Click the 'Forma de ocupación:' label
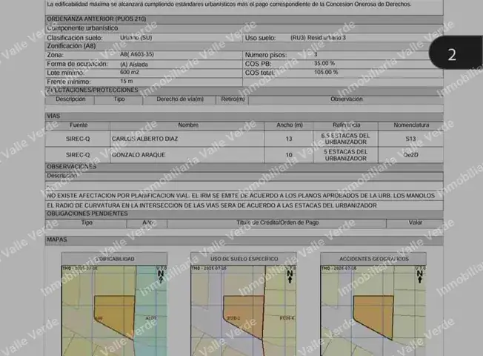The height and width of the screenshot is (356, 483). [x=77, y=64]
